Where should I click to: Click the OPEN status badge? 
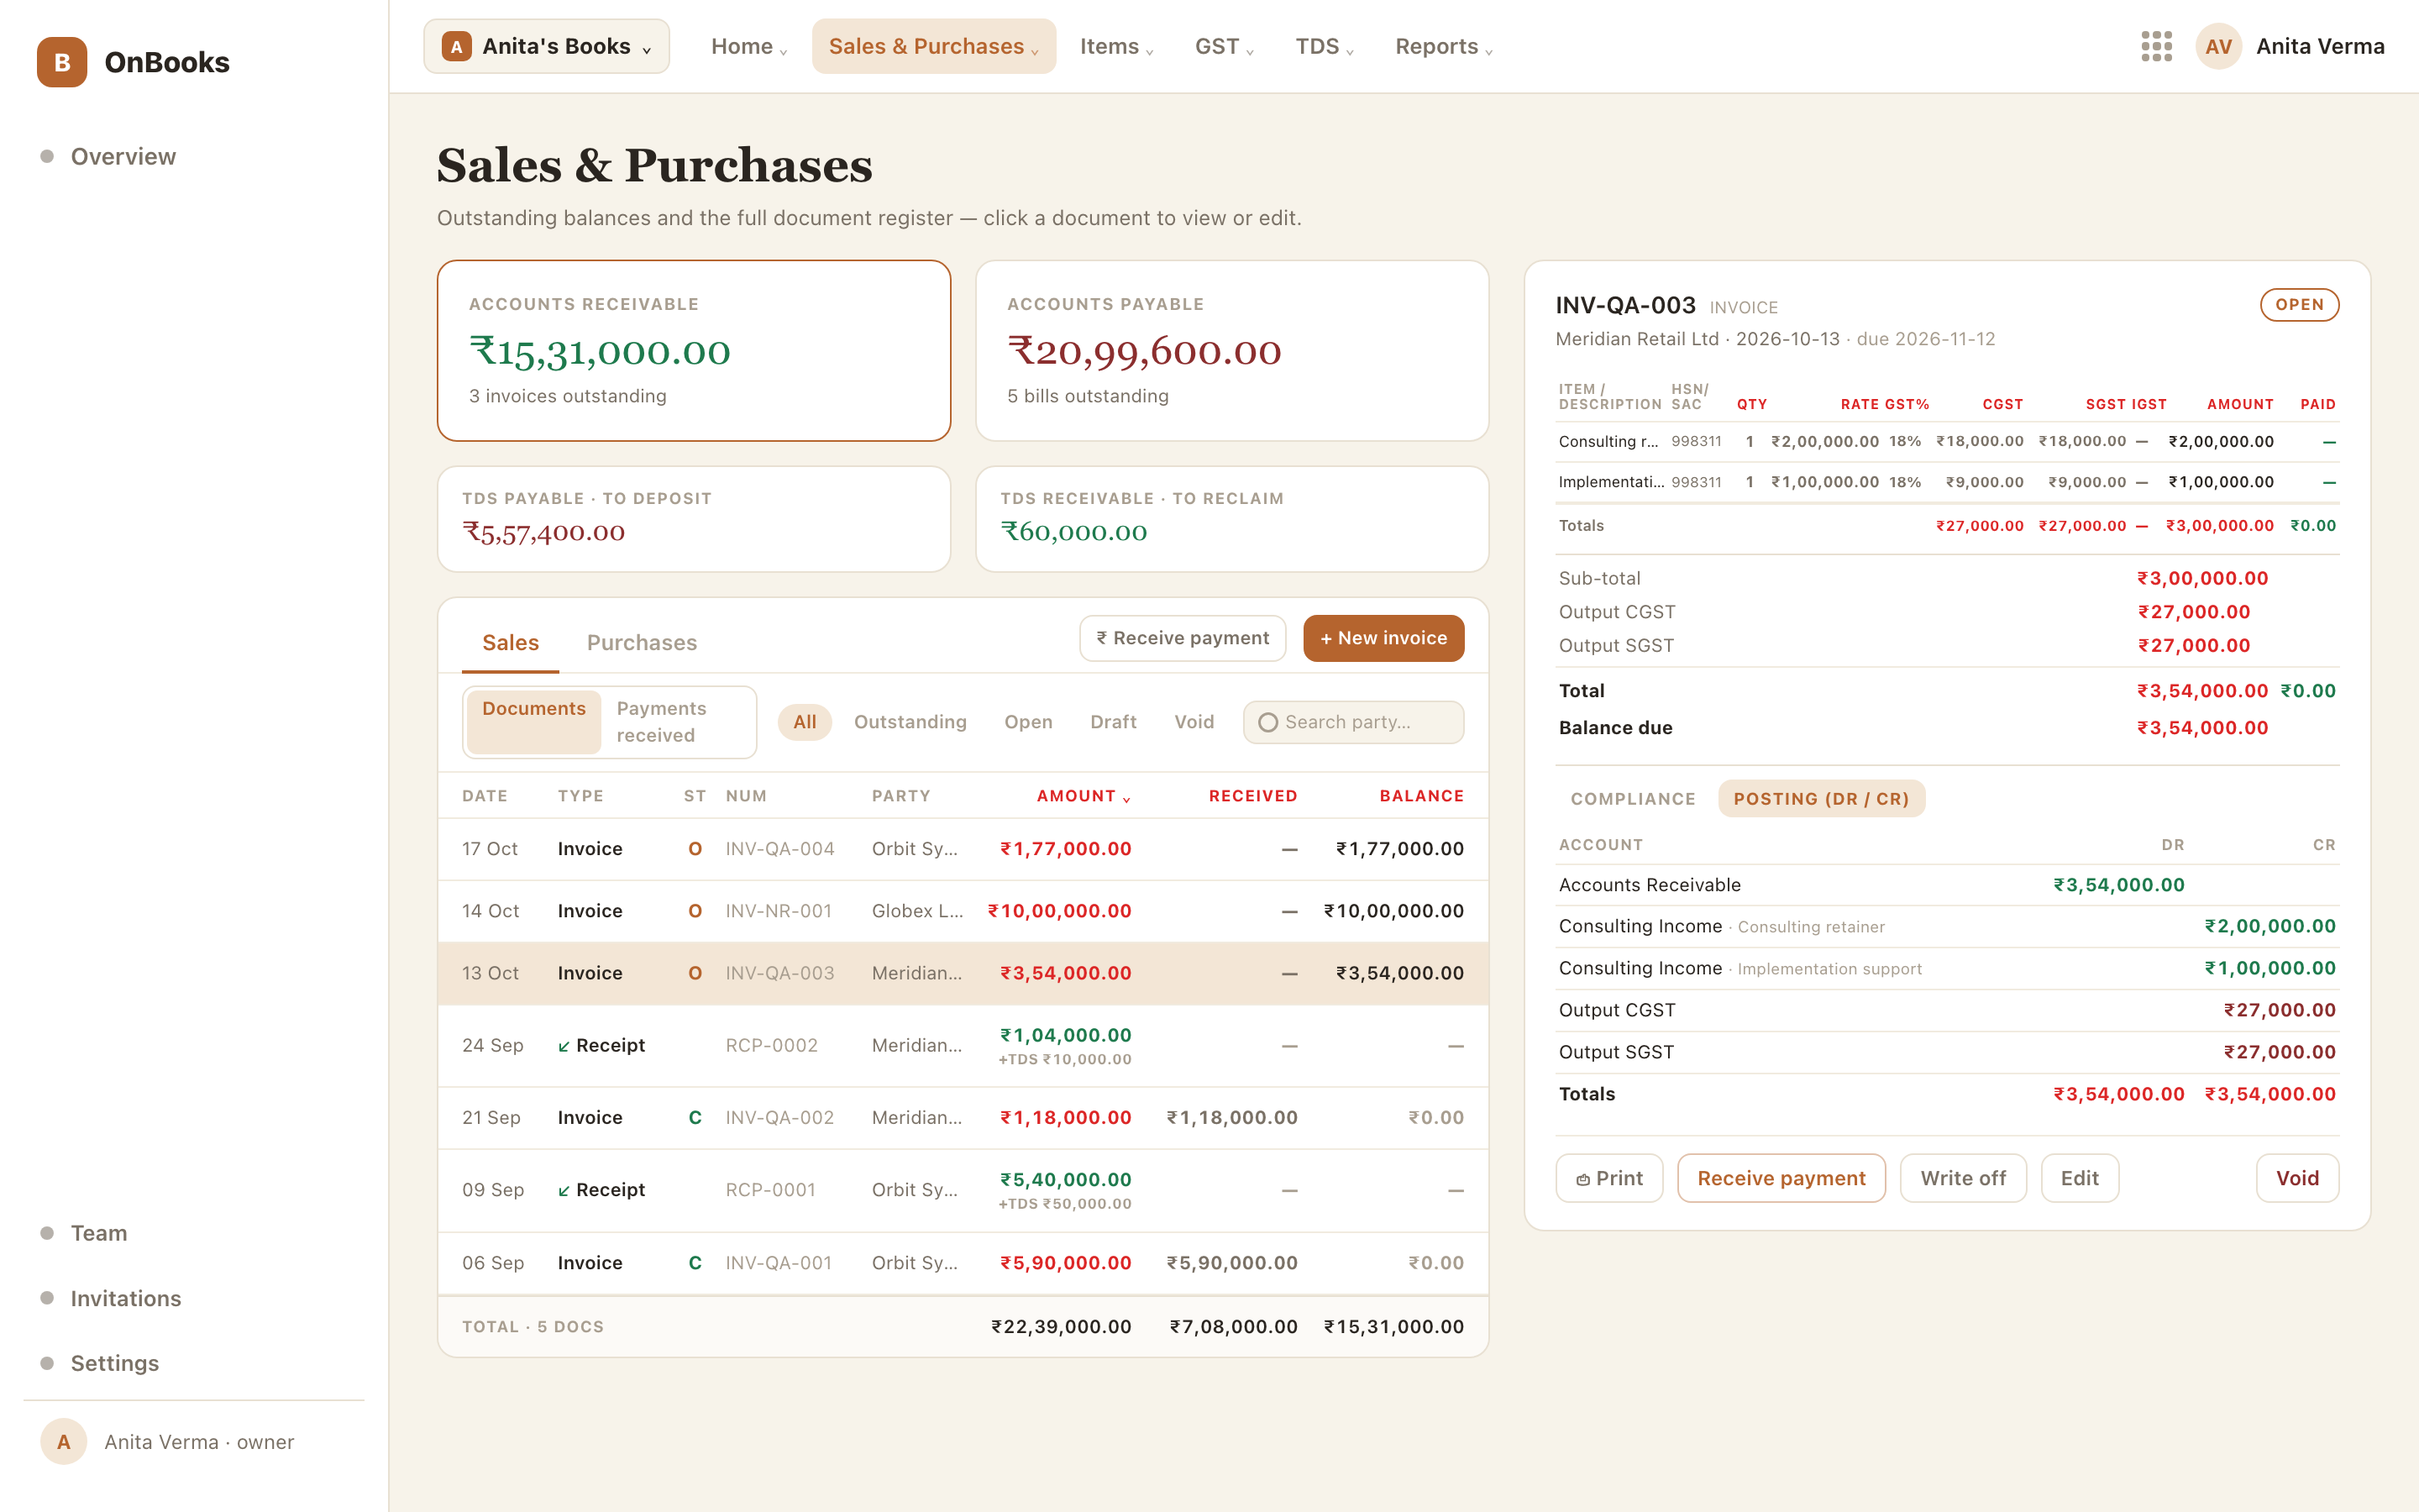pyautogui.click(x=2299, y=305)
